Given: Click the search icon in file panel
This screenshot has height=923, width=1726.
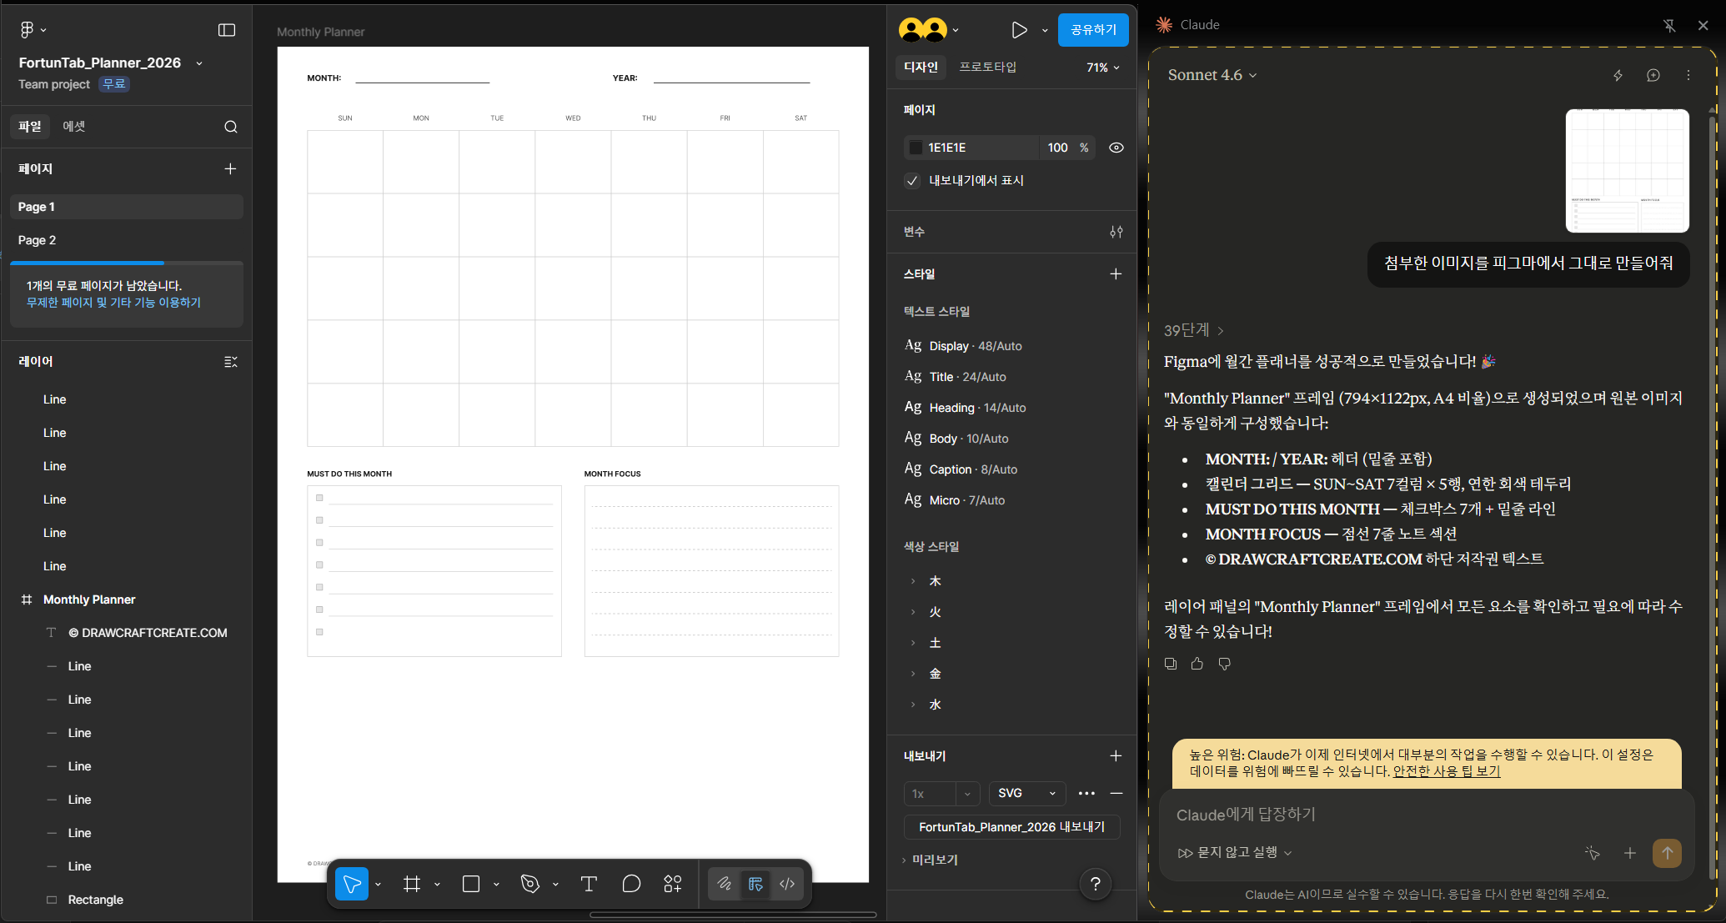Looking at the screenshot, I should [231, 127].
